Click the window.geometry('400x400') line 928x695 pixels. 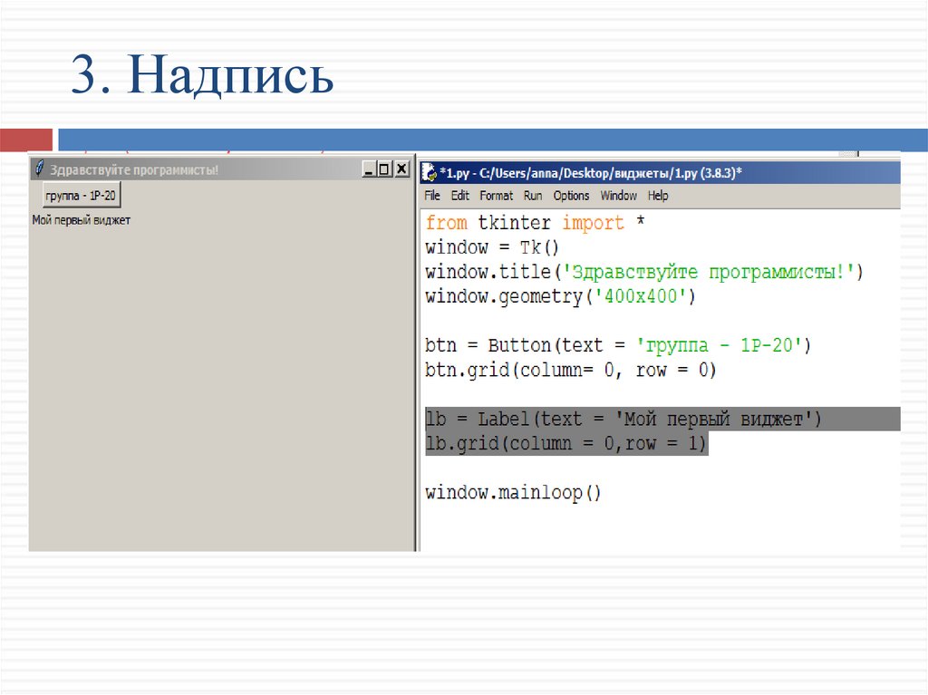pyautogui.click(x=560, y=296)
